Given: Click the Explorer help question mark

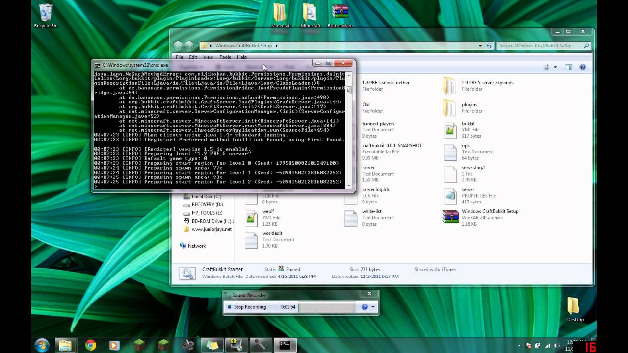Looking at the screenshot, I should click(x=583, y=67).
